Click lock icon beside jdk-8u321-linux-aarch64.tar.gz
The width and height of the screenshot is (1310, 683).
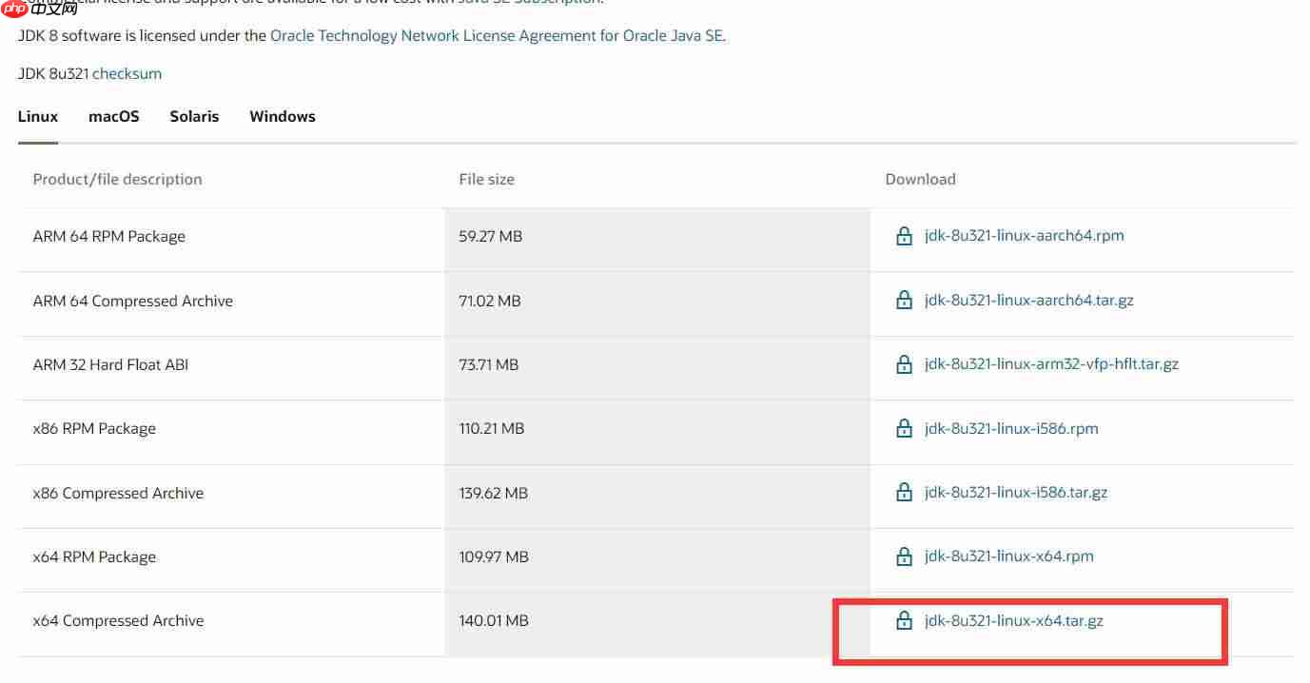pos(904,301)
